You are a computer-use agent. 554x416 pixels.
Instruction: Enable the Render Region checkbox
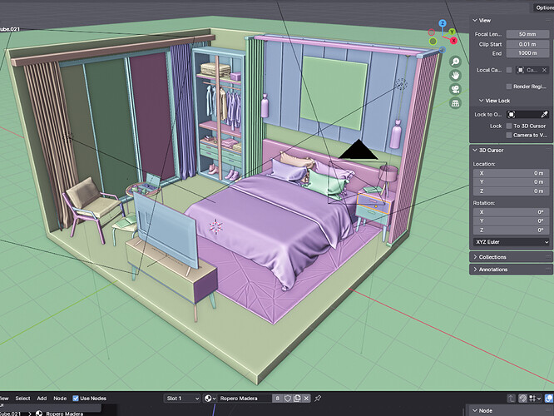pos(509,87)
